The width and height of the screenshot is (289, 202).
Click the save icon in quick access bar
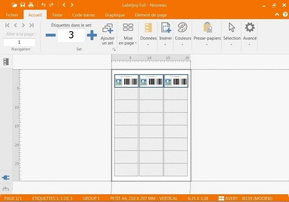23,5
